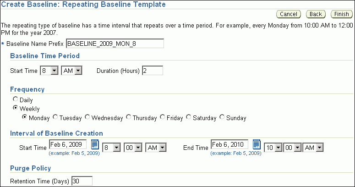This screenshot has height=187, width=355.
Task: Select the Weekly frequency radio button
Action: tap(16, 109)
